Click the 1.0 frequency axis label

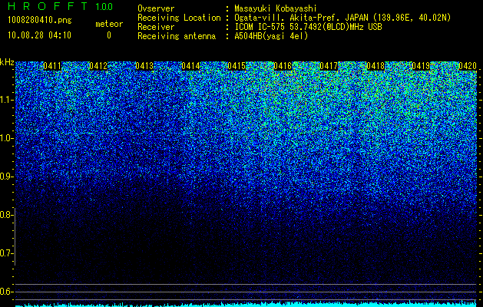click(x=6, y=139)
